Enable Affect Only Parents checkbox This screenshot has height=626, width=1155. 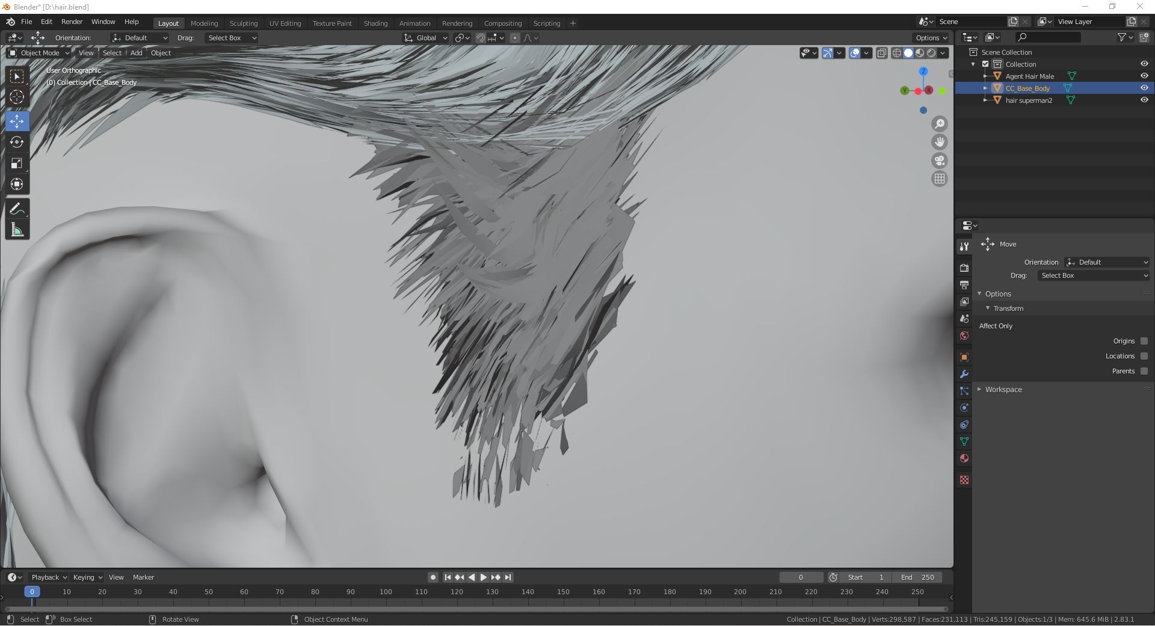pos(1144,371)
